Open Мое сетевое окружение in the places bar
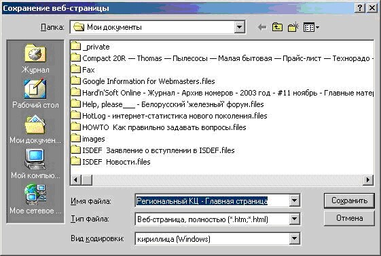Image resolution: width=381 pixels, height=256 pixels. pos(35,199)
